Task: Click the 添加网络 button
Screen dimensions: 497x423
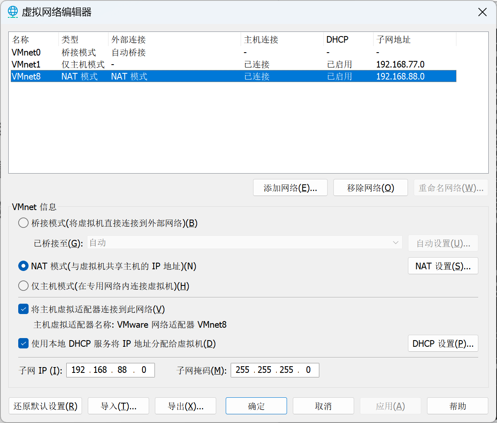Action: click(x=290, y=188)
